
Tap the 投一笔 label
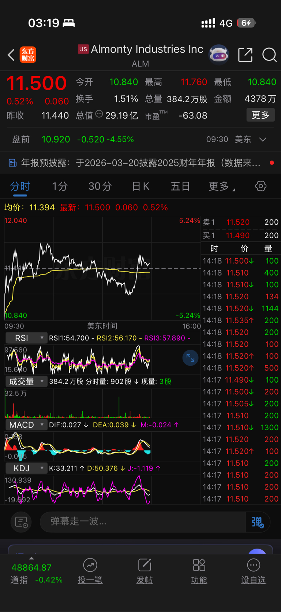[x=90, y=580]
